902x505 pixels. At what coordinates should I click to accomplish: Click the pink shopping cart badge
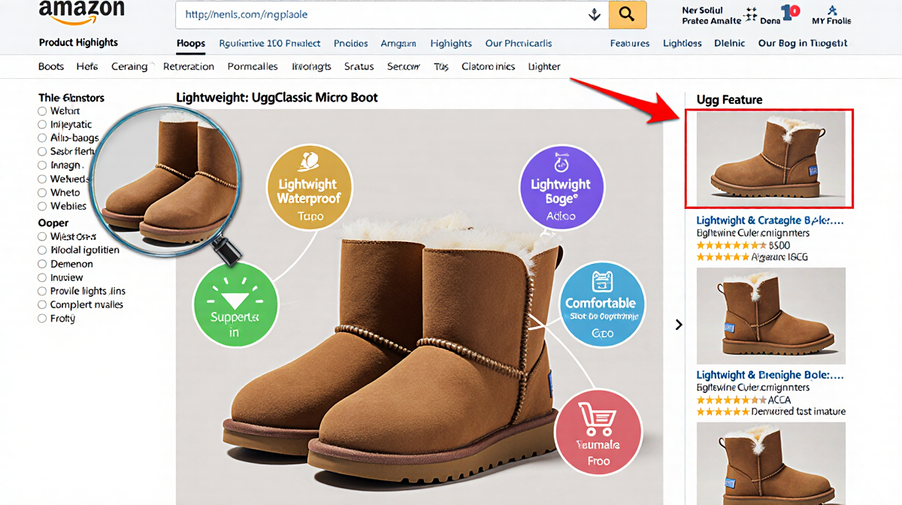(x=598, y=431)
